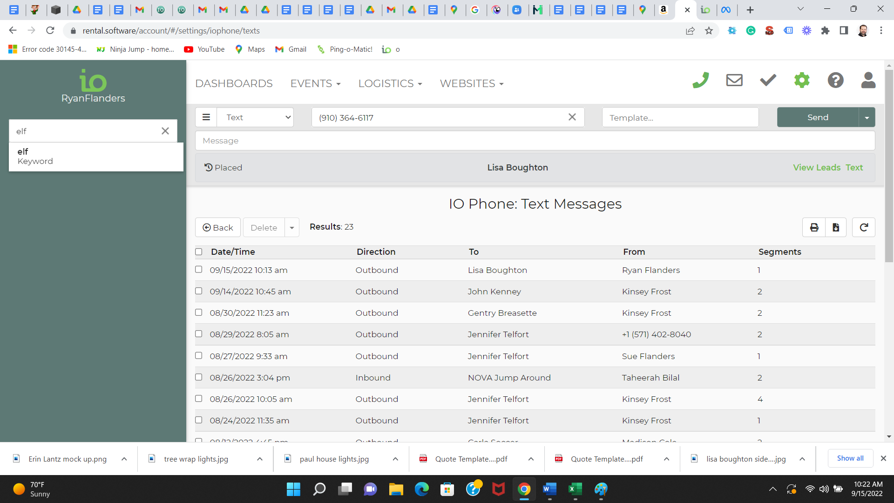Click the Back button
Screen dimensions: 894x503
tap(218, 228)
